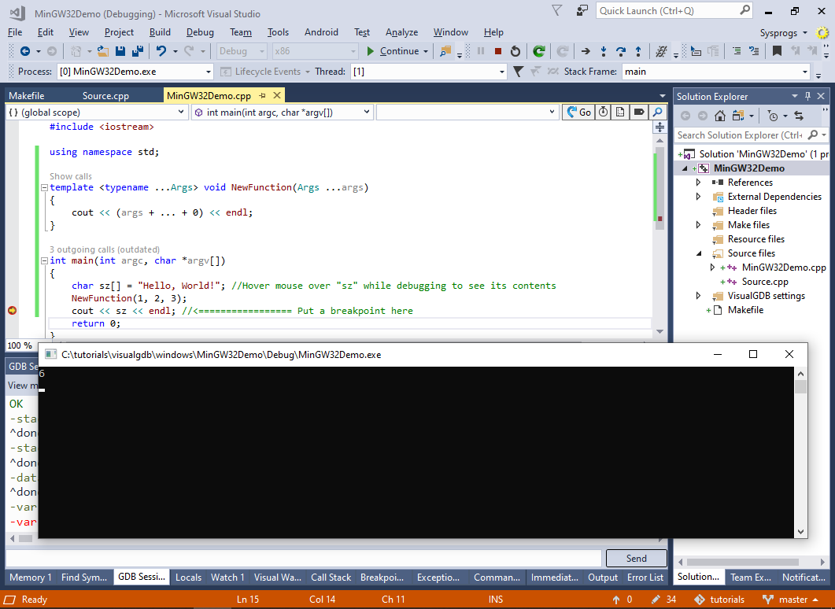The width and height of the screenshot is (835, 609).
Task: Click the Step Out icon
Action: 638,51
